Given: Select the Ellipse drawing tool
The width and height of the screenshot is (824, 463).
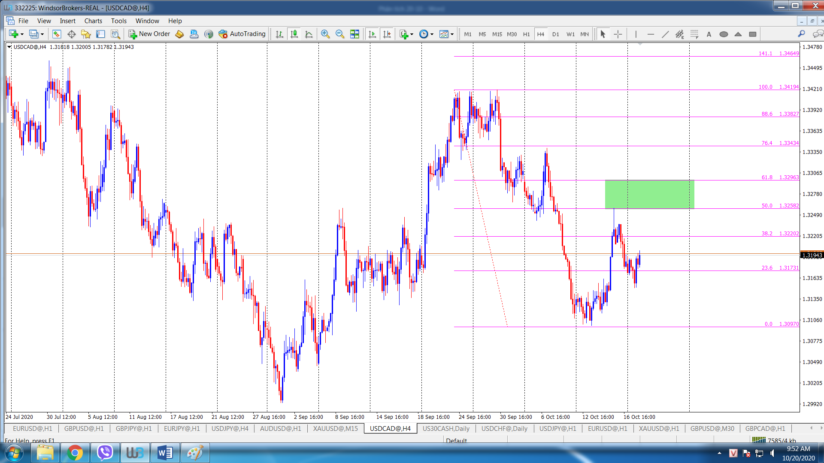Looking at the screenshot, I should pyautogui.click(x=724, y=34).
